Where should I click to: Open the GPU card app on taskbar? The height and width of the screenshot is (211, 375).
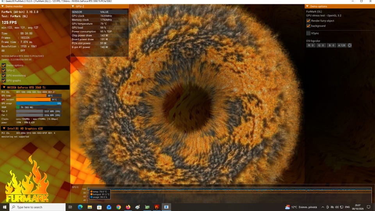(x=147, y=207)
